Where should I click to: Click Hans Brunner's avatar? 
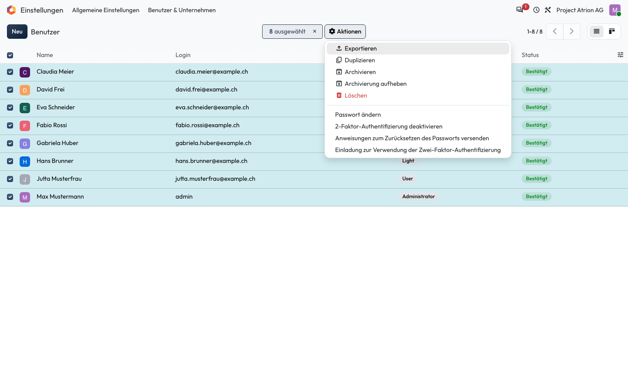[25, 162]
